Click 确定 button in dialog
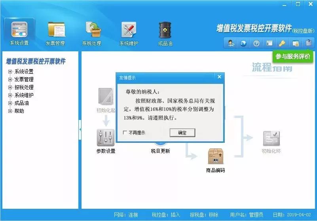317x221 pixels. 182,133
